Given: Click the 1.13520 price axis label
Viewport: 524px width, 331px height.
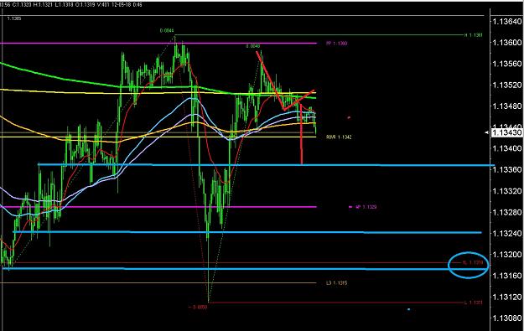Looking at the screenshot, I should (506, 85).
